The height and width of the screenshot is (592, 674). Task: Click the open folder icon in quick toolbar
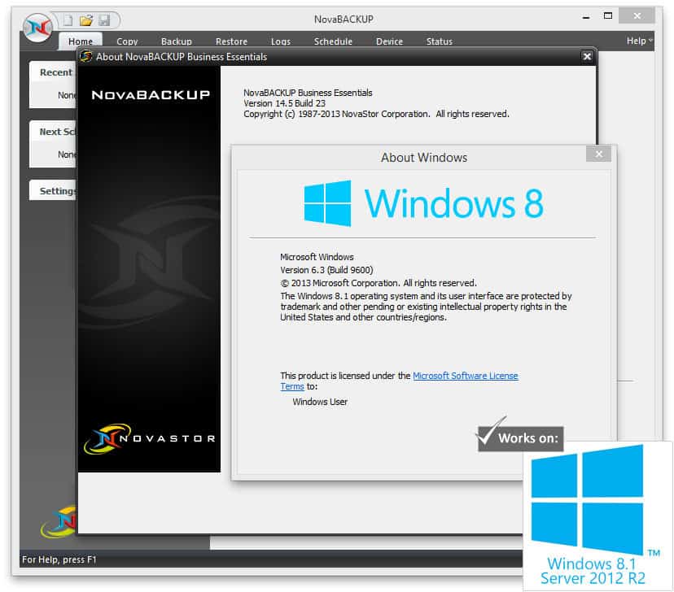coord(86,20)
